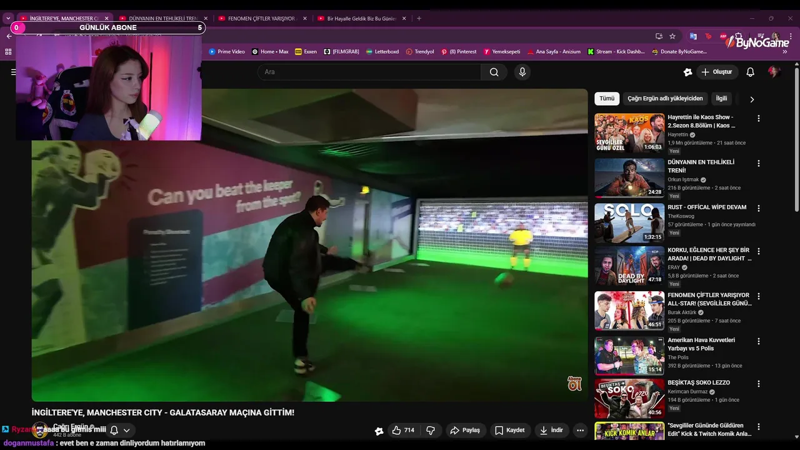Dislike the video

point(431,430)
